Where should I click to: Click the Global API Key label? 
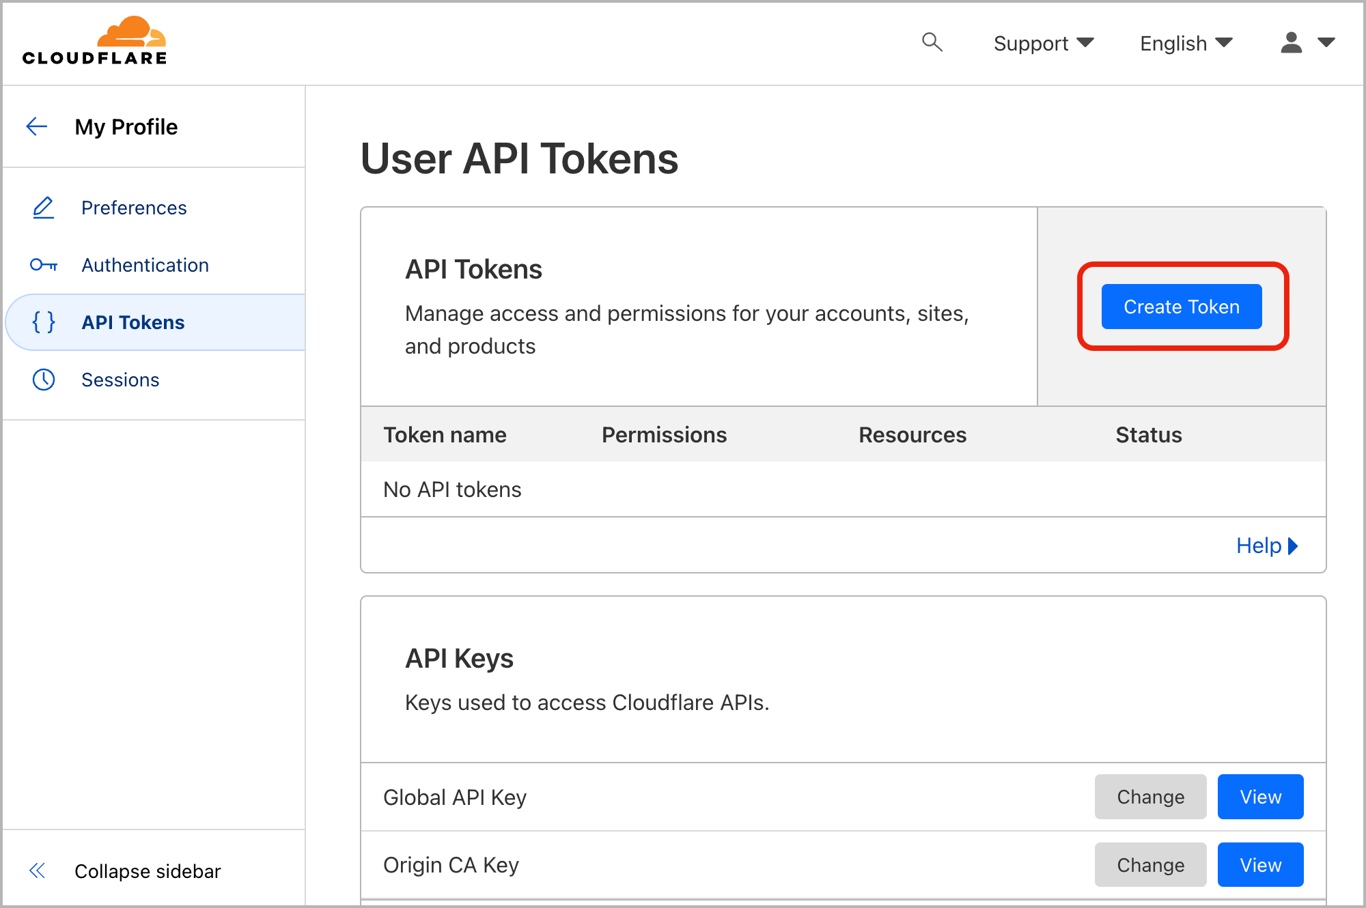pyautogui.click(x=455, y=797)
